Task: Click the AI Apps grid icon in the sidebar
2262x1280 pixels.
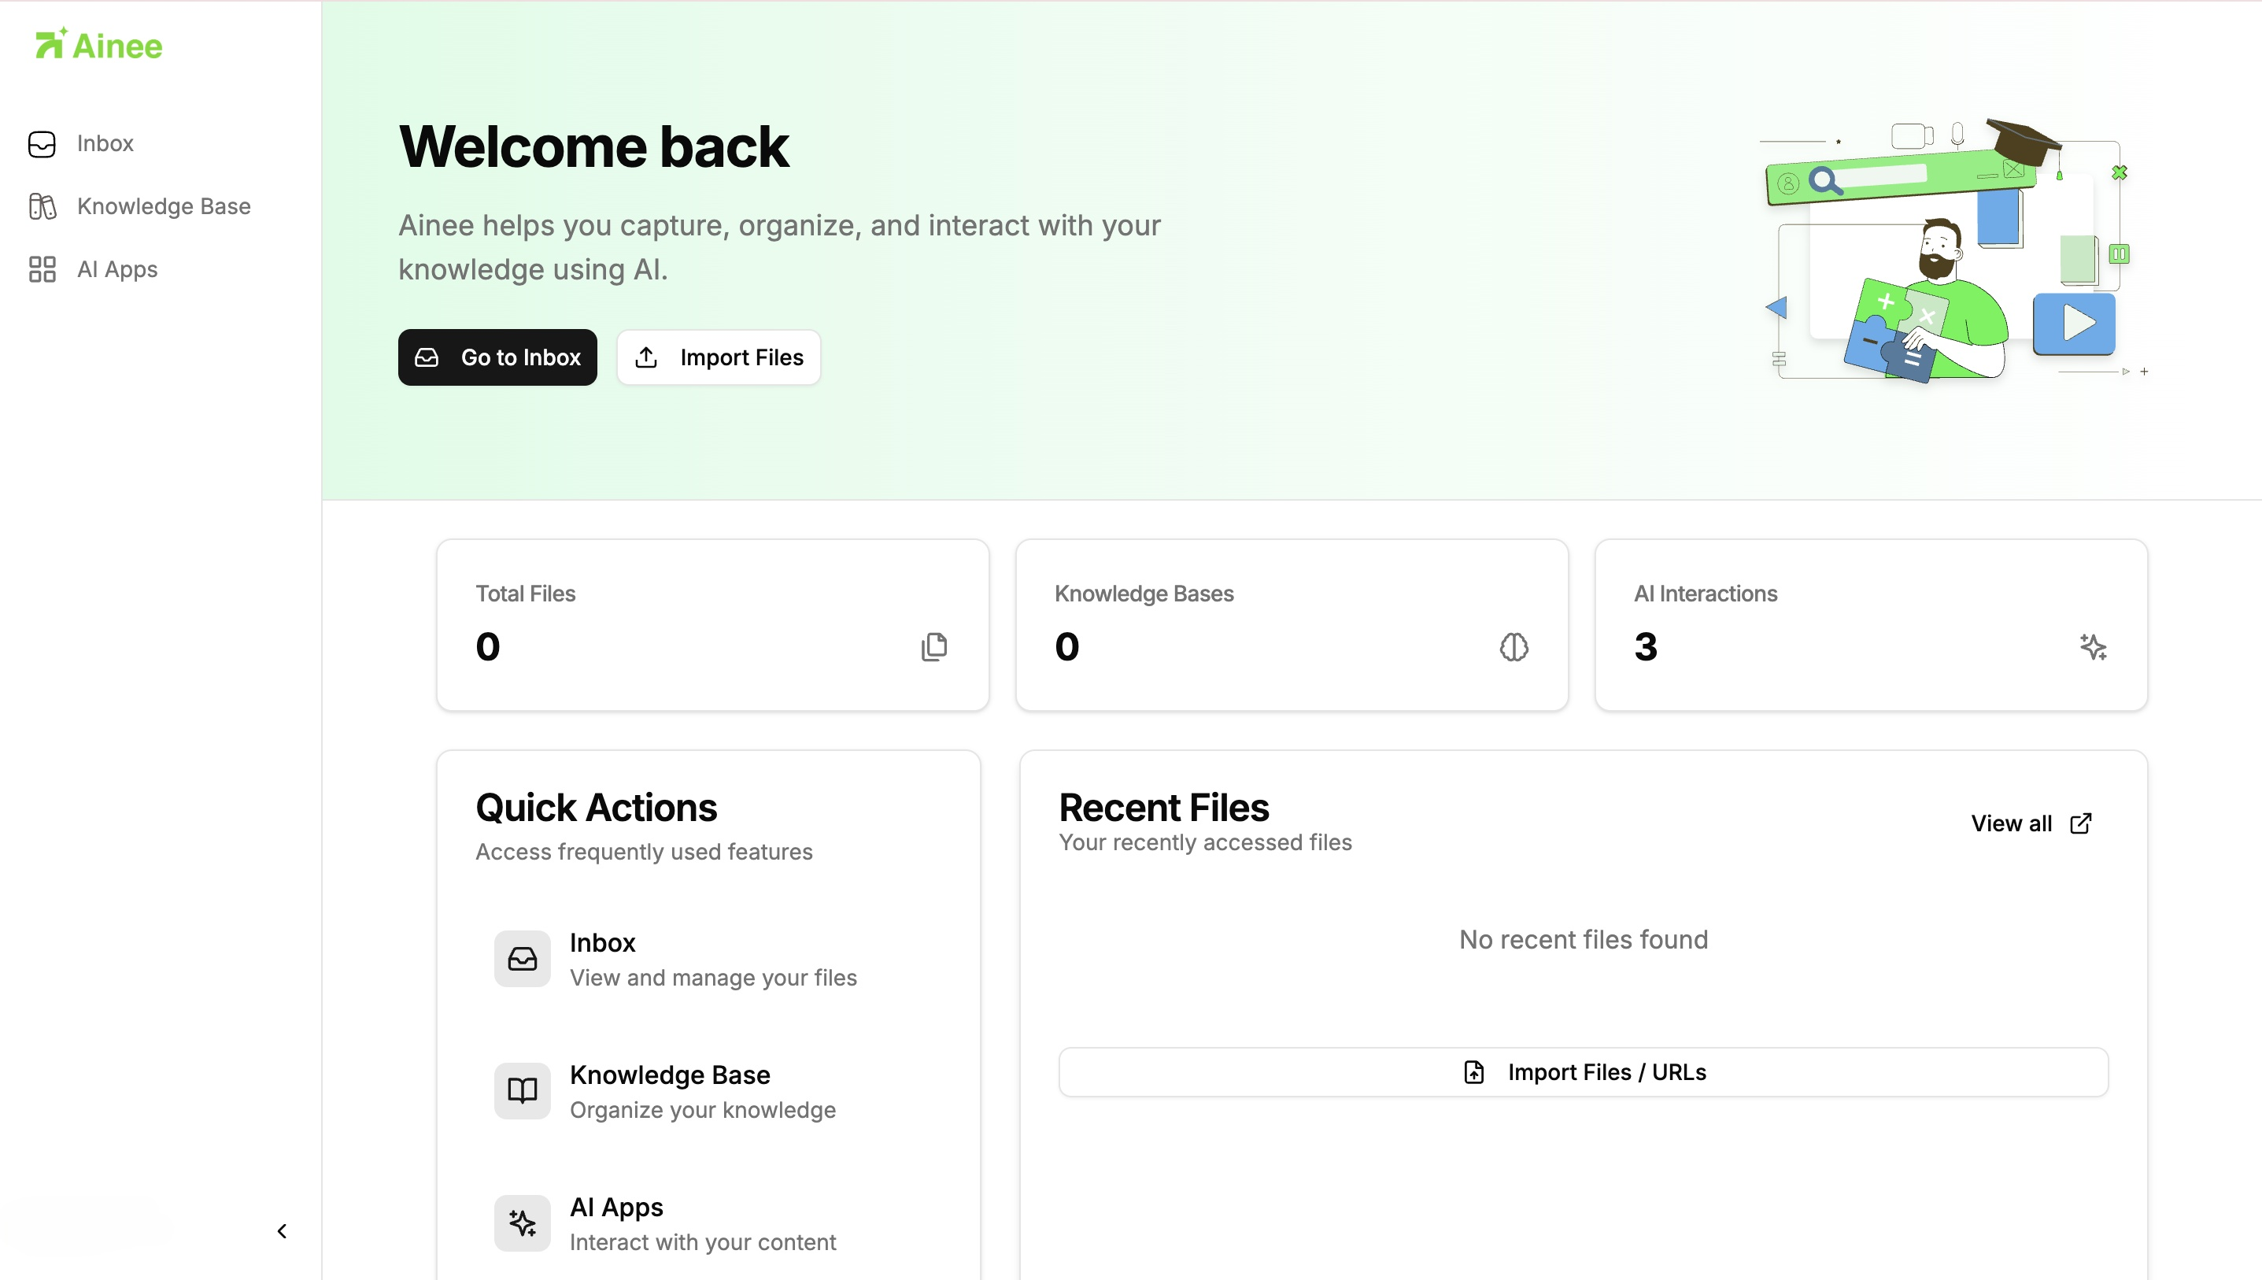Action: [41, 269]
